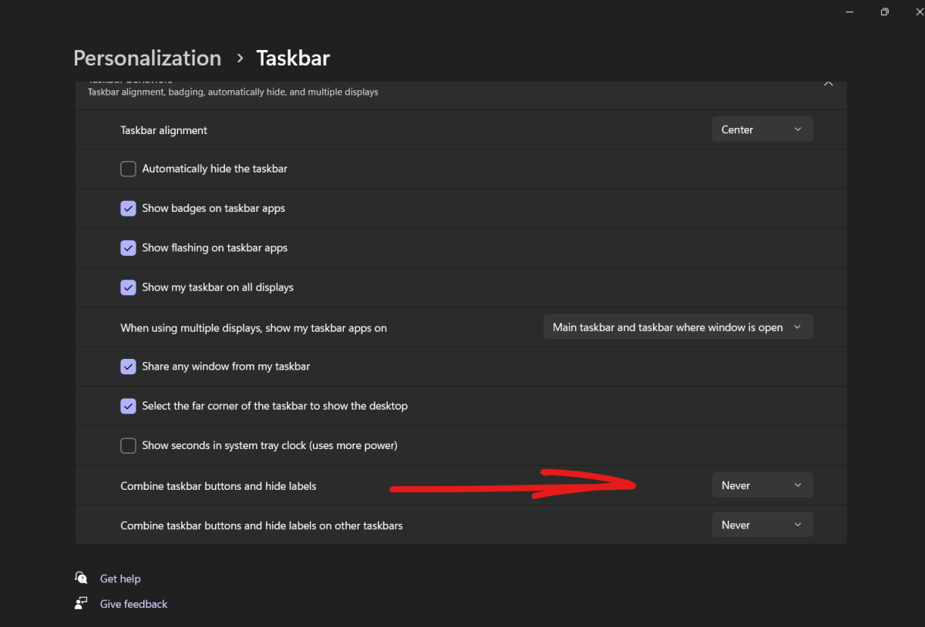Screen dimensions: 925x627
Task: Disable Show flashing on taskbar apps
Action: tap(128, 248)
